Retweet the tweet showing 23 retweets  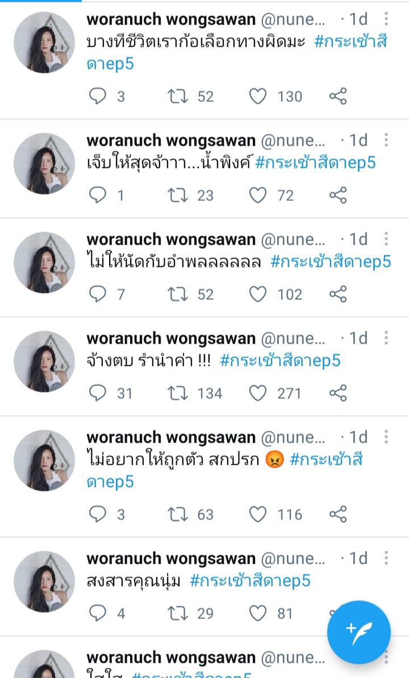coord(177,195)
